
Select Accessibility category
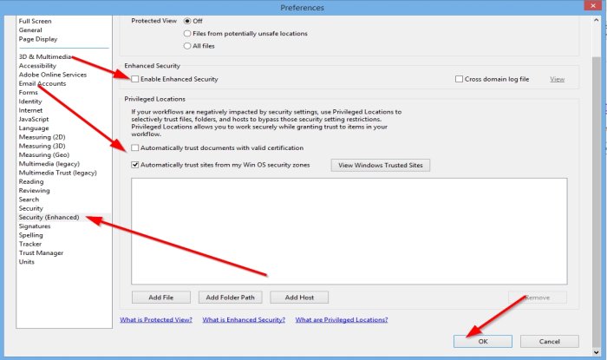click(37, 66)
